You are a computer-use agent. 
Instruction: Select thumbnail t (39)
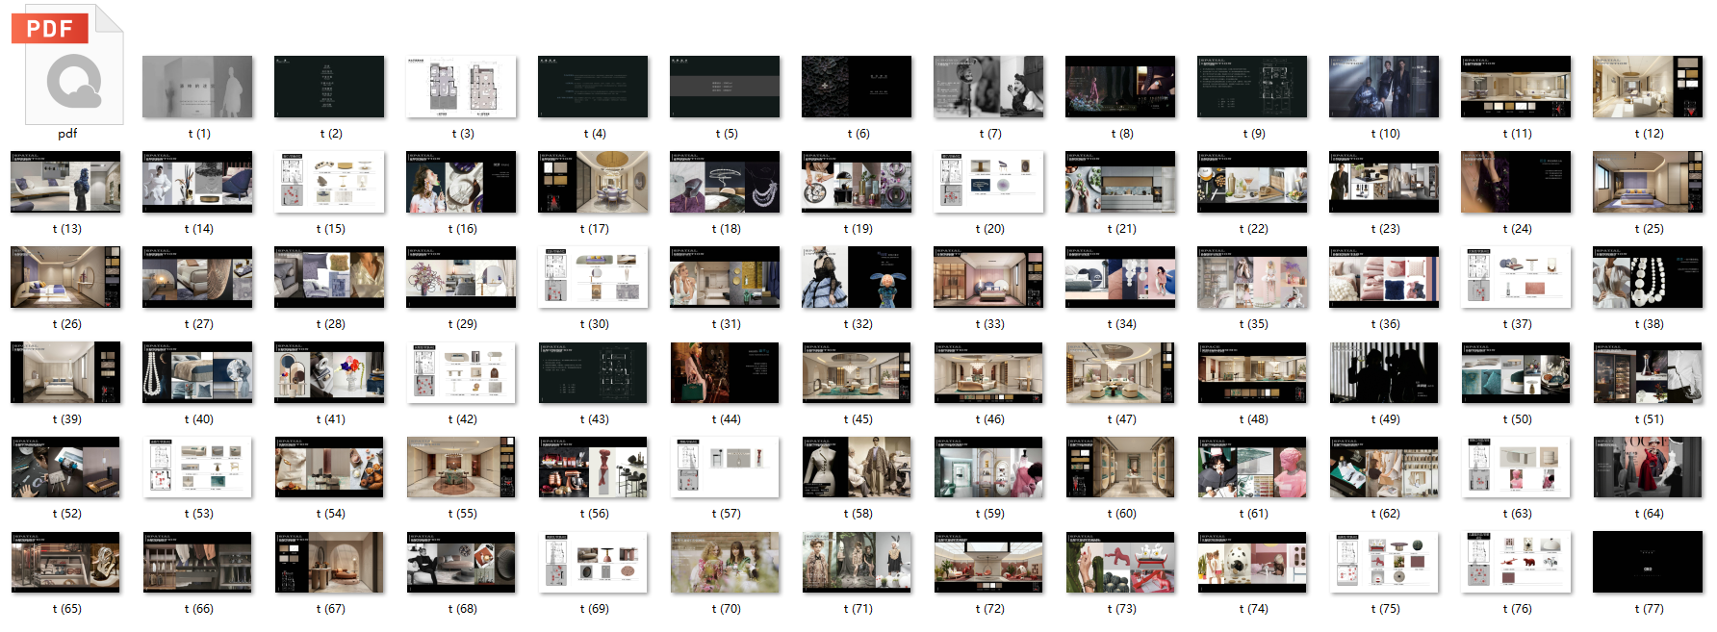coord(65,372)
